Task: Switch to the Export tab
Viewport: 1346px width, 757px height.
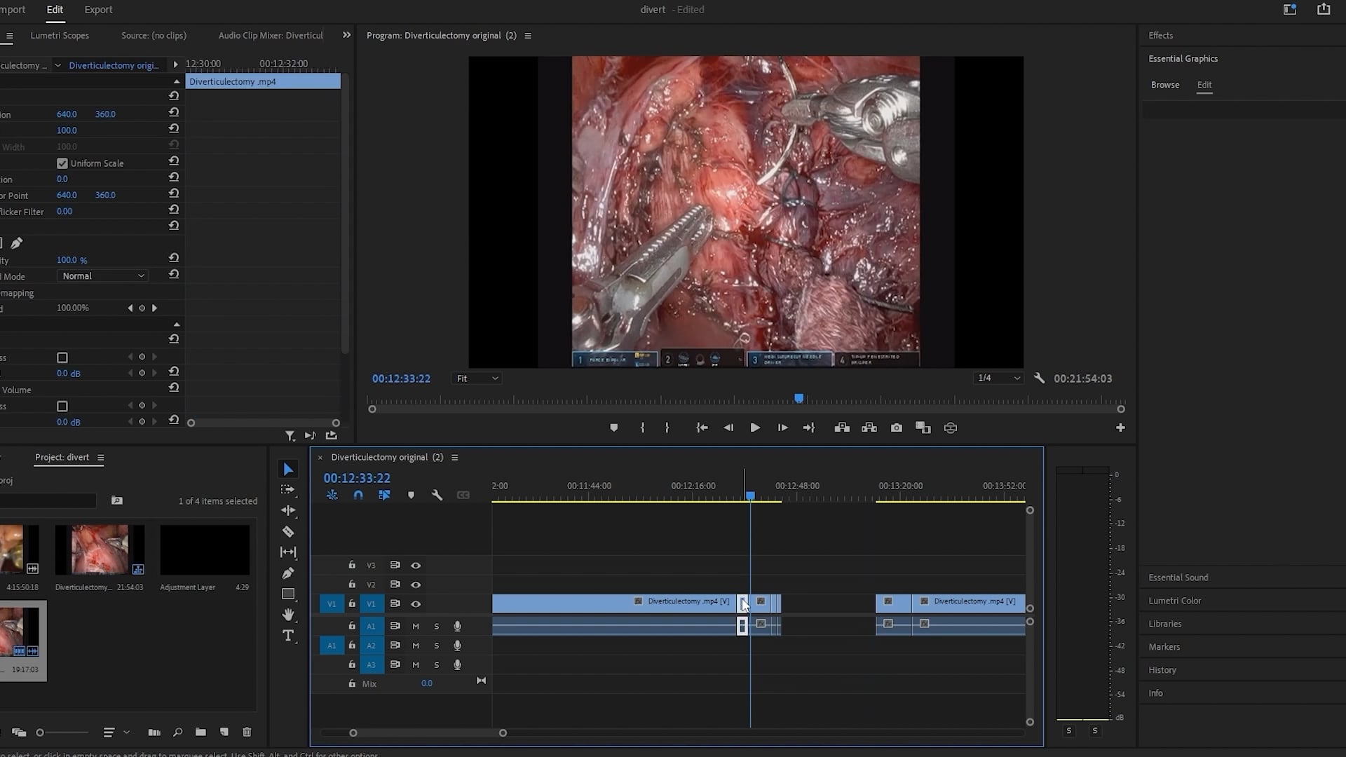Action: click(97, 10)
